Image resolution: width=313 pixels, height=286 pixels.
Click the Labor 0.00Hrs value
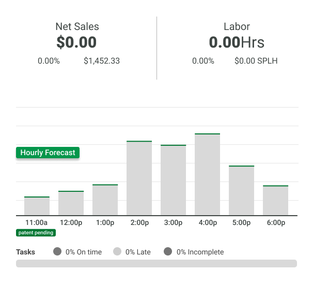[236, 42]
